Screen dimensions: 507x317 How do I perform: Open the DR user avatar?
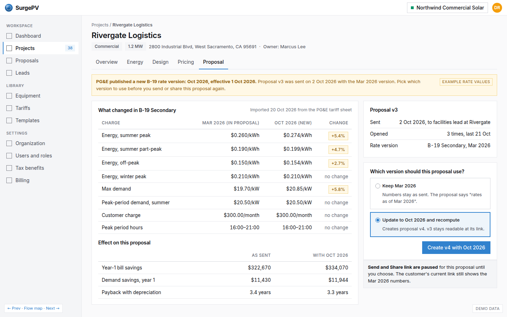click(x=497, y=8)
